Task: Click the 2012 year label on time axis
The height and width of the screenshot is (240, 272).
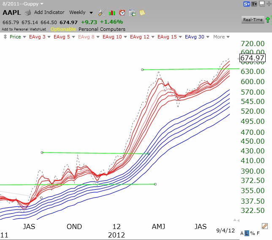Action: pos(117,235)
